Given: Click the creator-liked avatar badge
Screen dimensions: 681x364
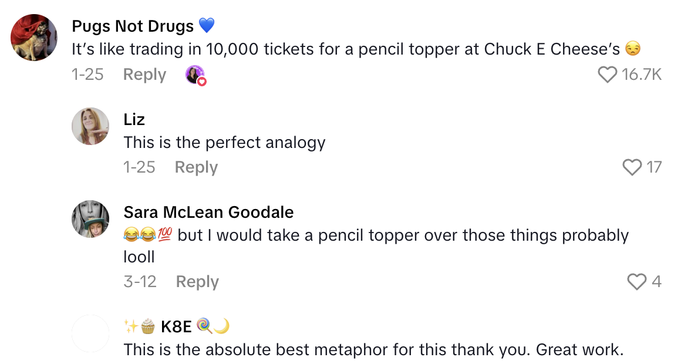Looking at the screenshot, I should pos(195,75).
